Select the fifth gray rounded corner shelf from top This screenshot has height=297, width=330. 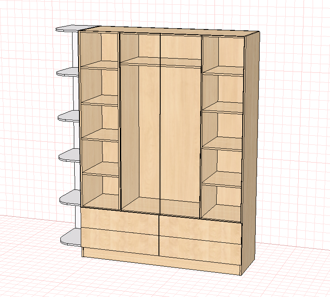[70, 197]
